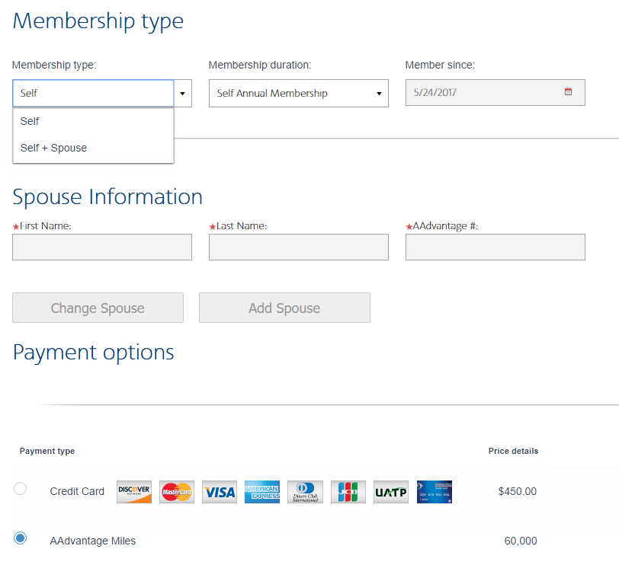Click the spouse Last Name field
Viewport: 619px width, 562px height.
(298, 247)
